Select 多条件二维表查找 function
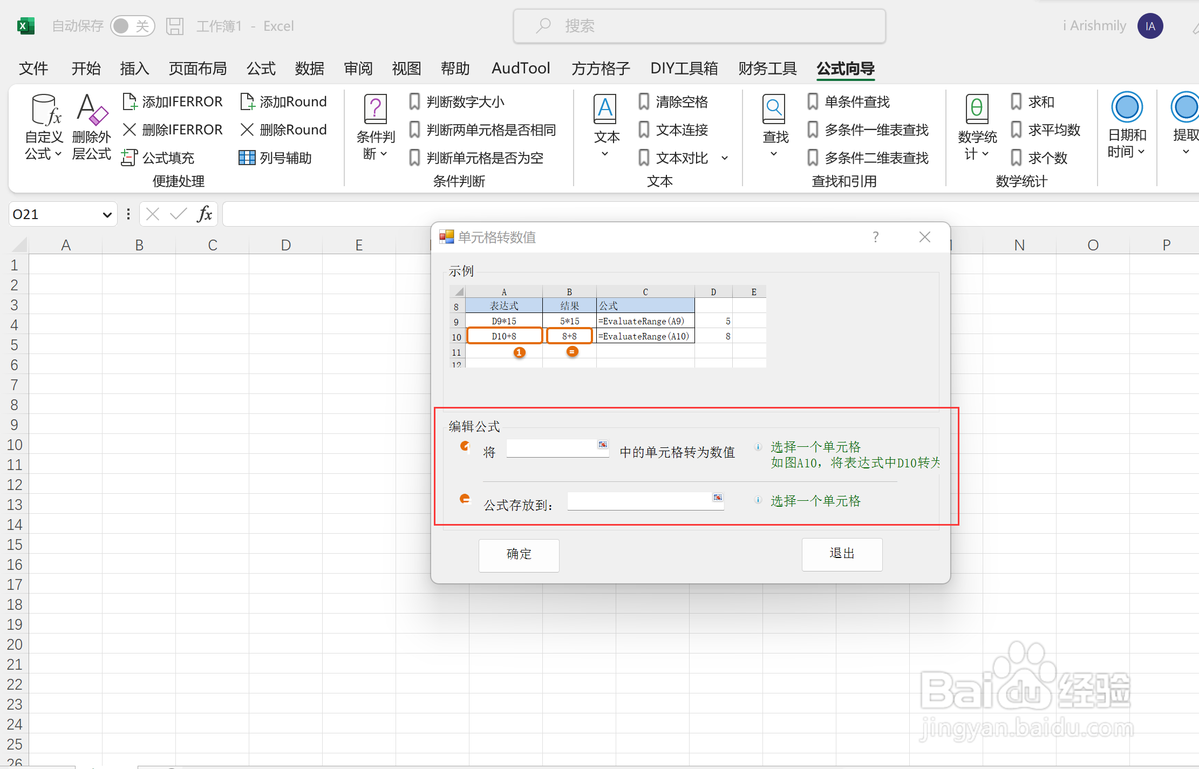Viewport: 1199px width, 769px height. coord(868,158)
